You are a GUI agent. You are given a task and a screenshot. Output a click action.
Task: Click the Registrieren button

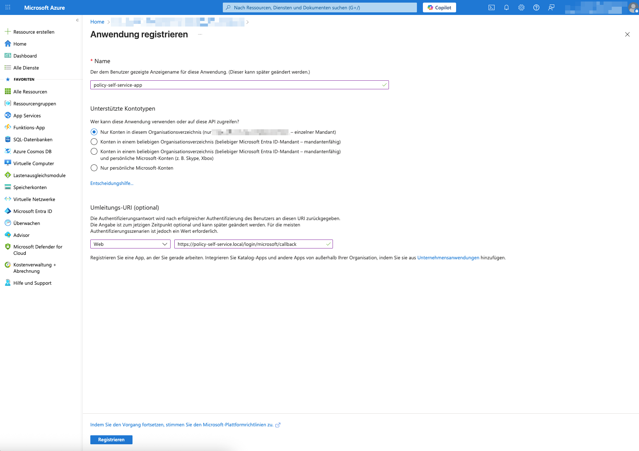coord(111,439)
